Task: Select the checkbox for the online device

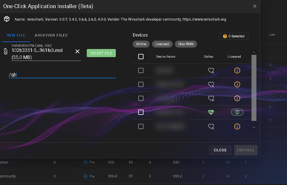Action: click(141, 112)
